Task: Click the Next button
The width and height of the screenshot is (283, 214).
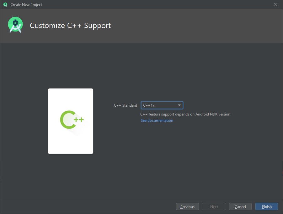Action: pyautogui.click(x=214, y=206)
